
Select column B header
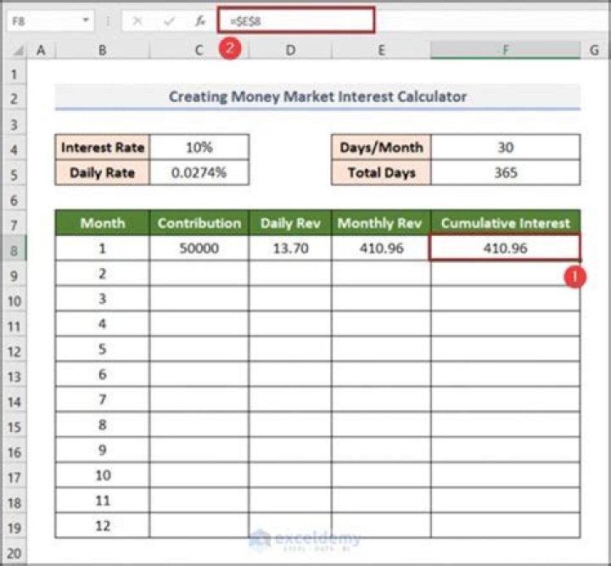[102, 50]
